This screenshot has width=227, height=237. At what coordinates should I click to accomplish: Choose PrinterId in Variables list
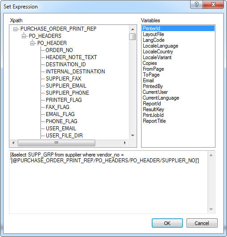[178, 28]
